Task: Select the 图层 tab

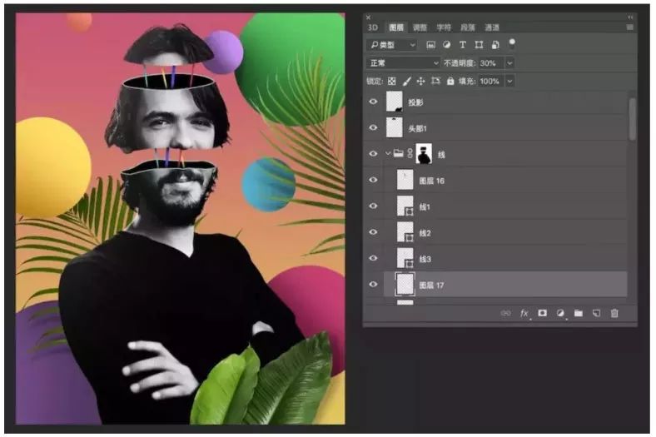Action: pyautogui.click(x=395, y=27)
